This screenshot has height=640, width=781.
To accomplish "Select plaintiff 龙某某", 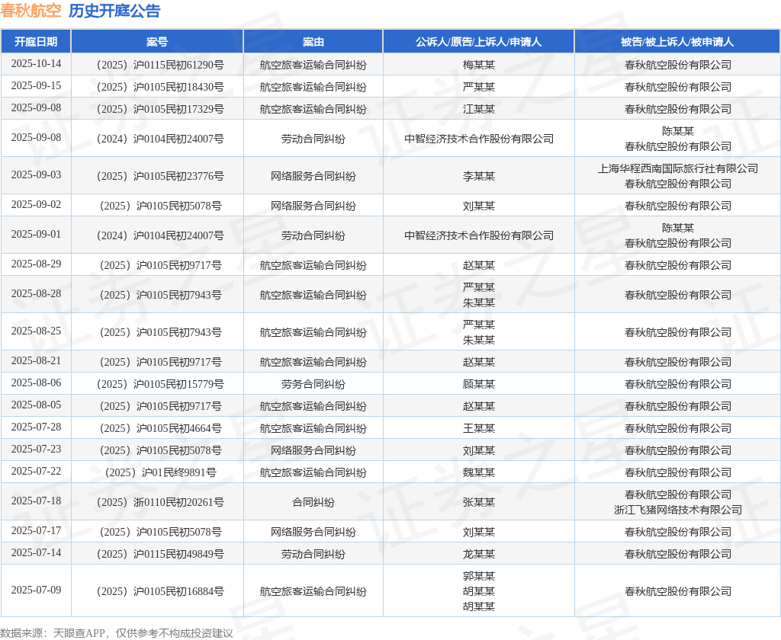I will (479, 554).
